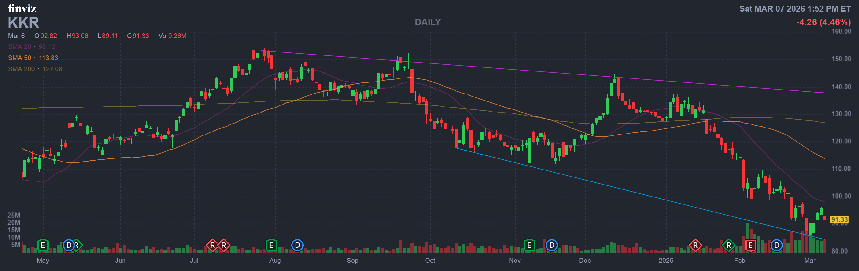This screenshot has height=271, width=859.
Task: Click the red R marker in January 2026
Action: click(x=695, y=245)
